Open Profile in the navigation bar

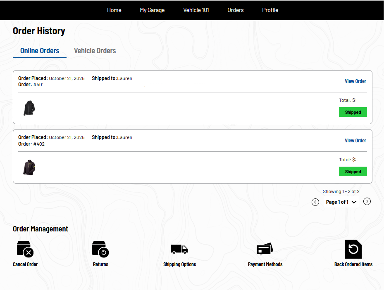(270, 10)
